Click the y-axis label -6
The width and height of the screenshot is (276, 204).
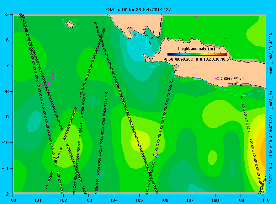pos(6,40)
